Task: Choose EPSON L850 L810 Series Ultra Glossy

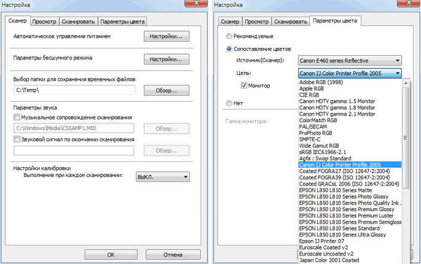Action: (350, 235)
